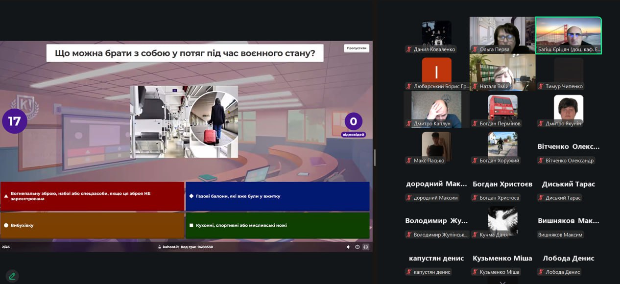Pick the orange answer Вибухівку
The width and height of the screenshot is (620, 284).
(92, 225)
